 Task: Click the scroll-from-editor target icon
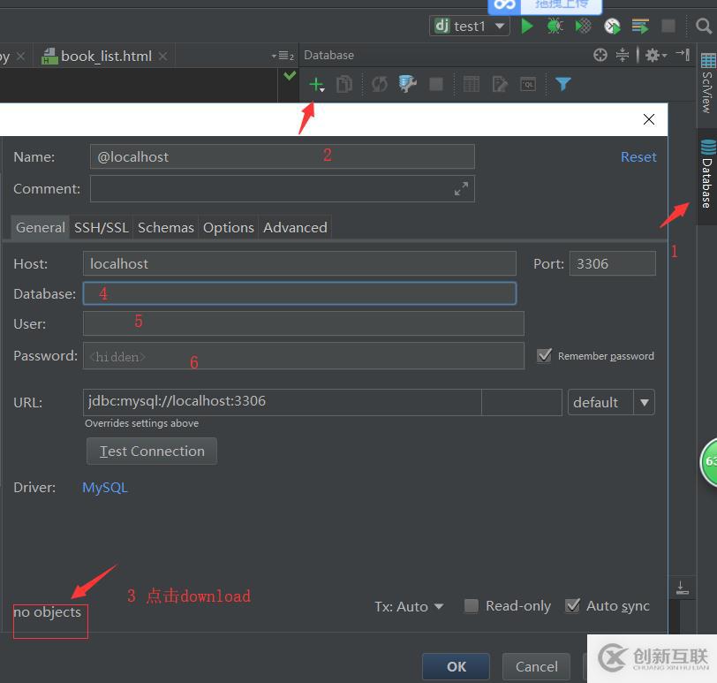pos(600,56)
